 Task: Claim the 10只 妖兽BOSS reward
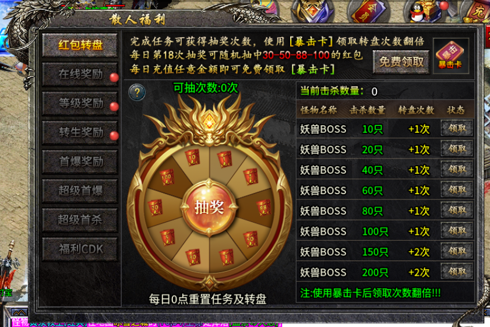pyautogui.click(x=457, y=128)
